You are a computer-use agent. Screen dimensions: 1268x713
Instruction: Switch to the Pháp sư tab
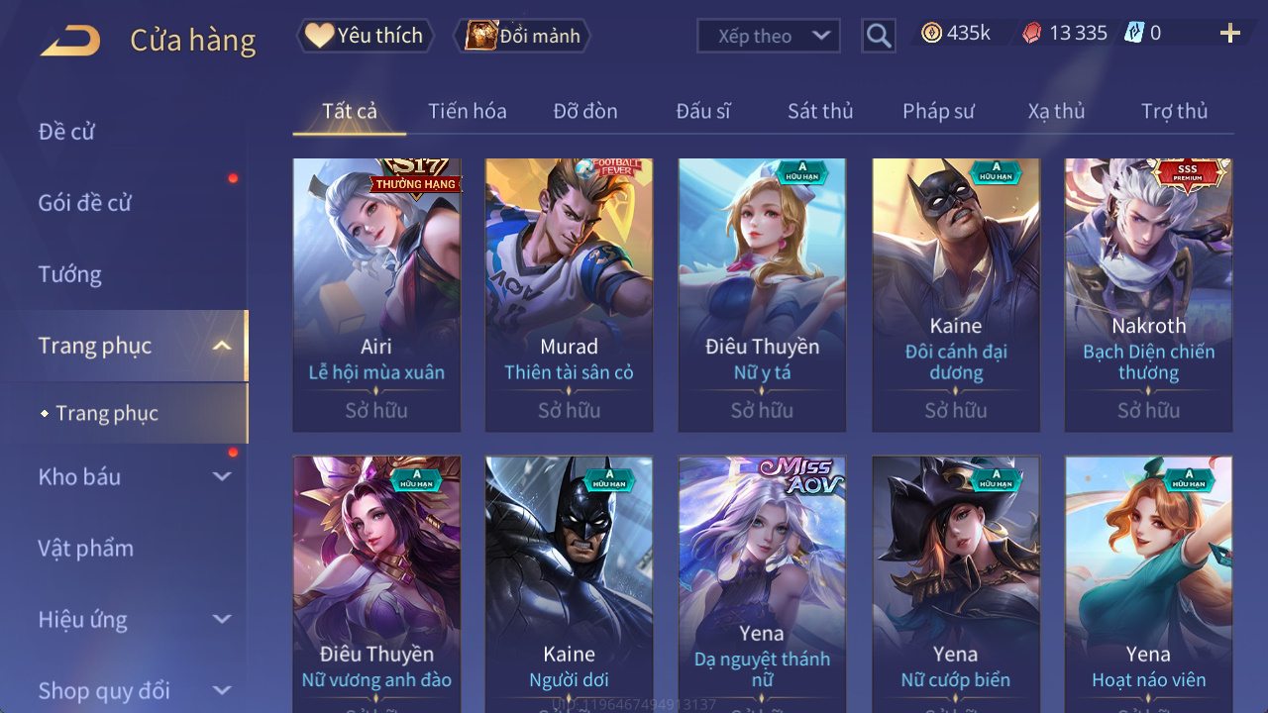pyautogui.click(x=938, y=111)
